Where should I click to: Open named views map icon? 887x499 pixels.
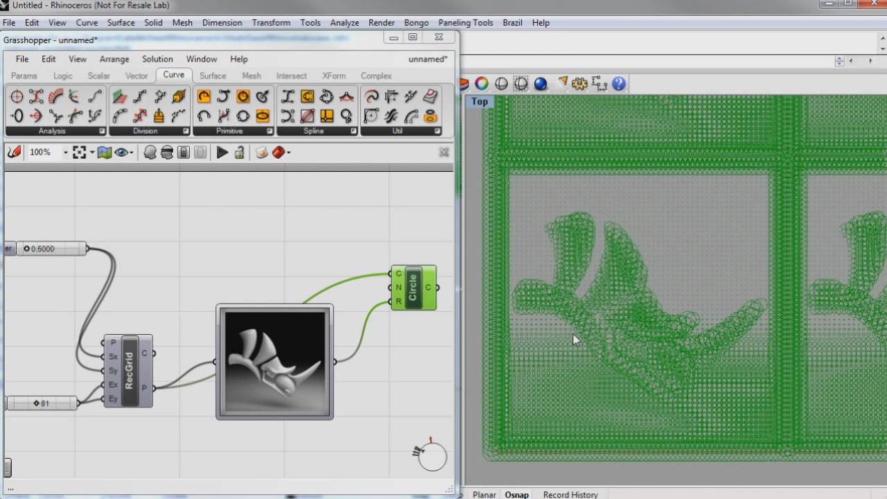tap(105, 152)
